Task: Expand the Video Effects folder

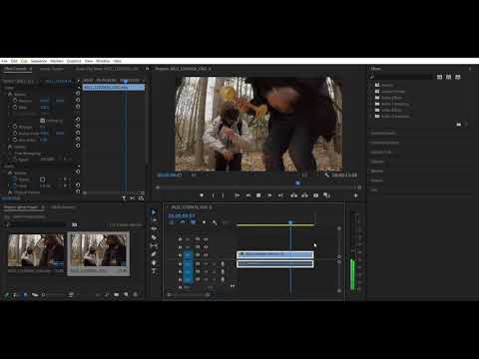Action: (372, 110)
